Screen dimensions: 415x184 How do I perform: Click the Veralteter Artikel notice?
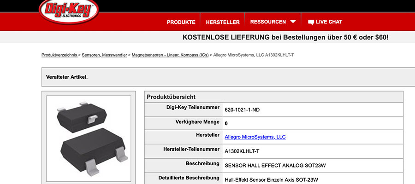tap(67, 77)
